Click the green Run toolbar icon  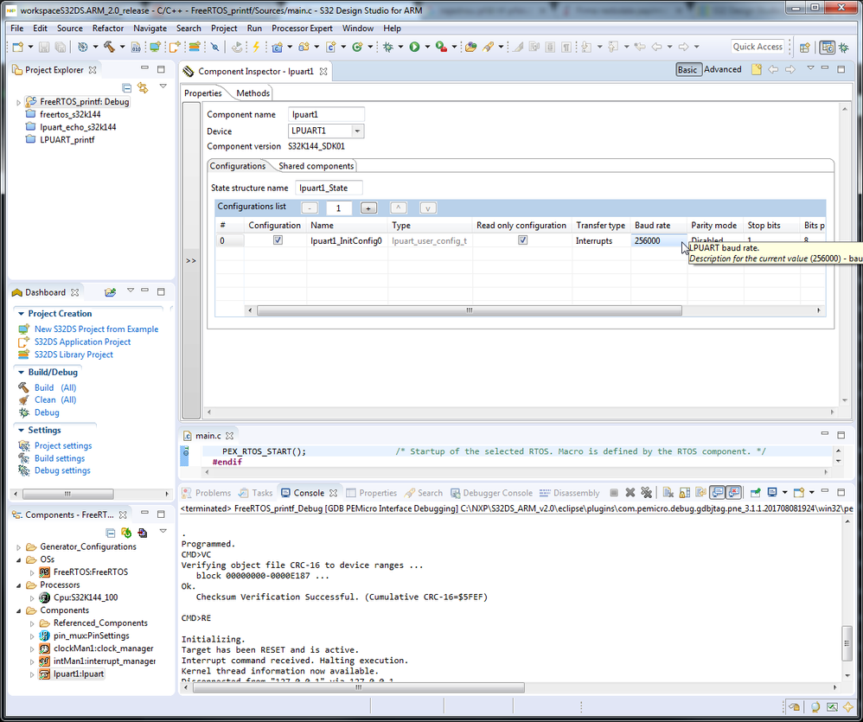click(414, 48)
